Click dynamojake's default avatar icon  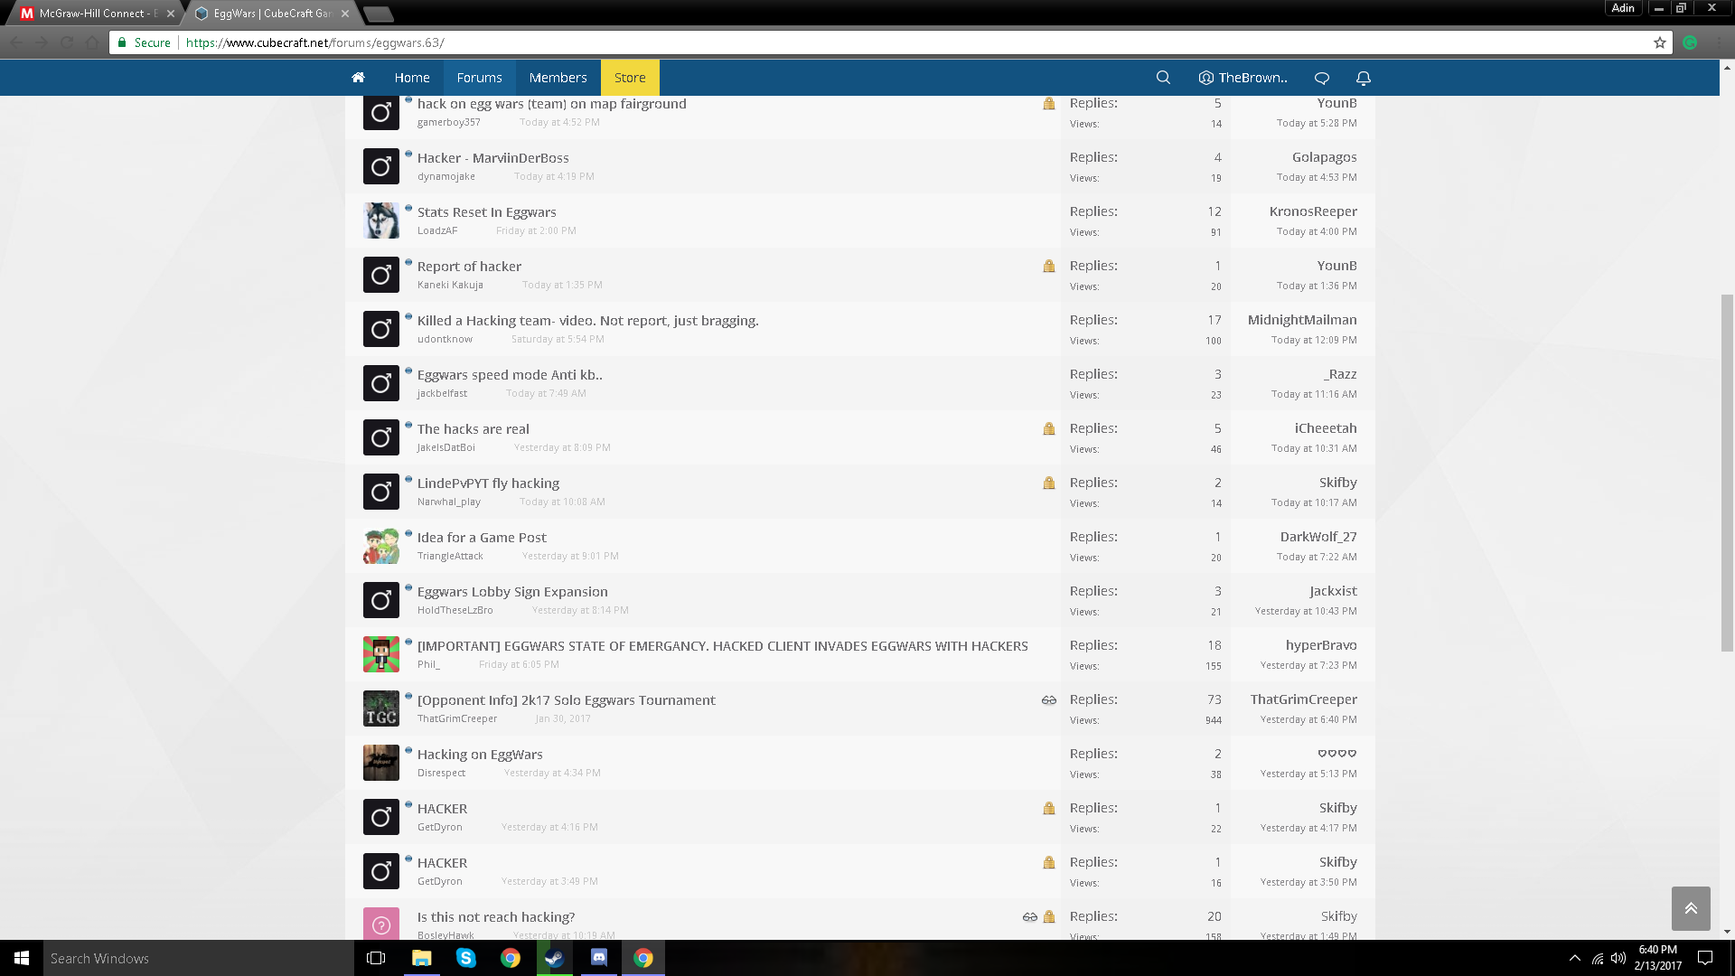[381, 166]
